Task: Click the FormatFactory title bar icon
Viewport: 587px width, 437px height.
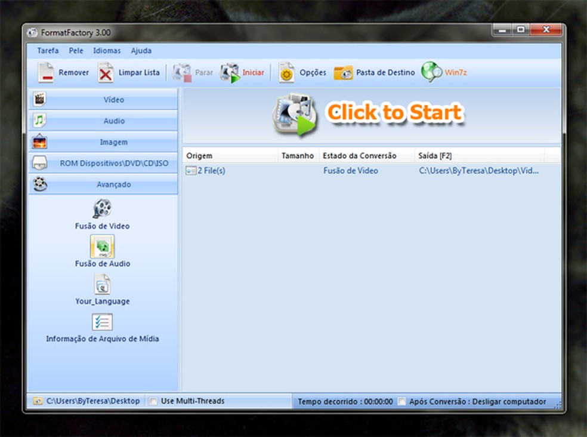Action: point(33,33)
